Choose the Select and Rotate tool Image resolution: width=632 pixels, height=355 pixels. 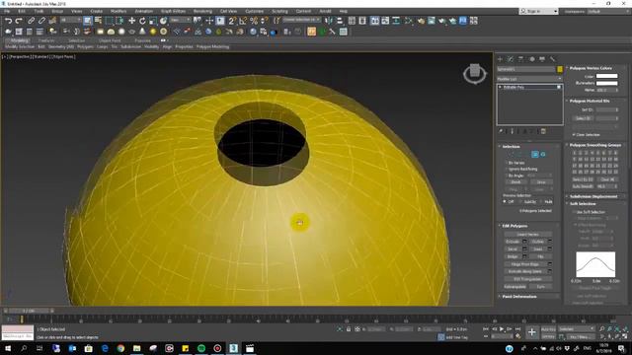[142, 21]
